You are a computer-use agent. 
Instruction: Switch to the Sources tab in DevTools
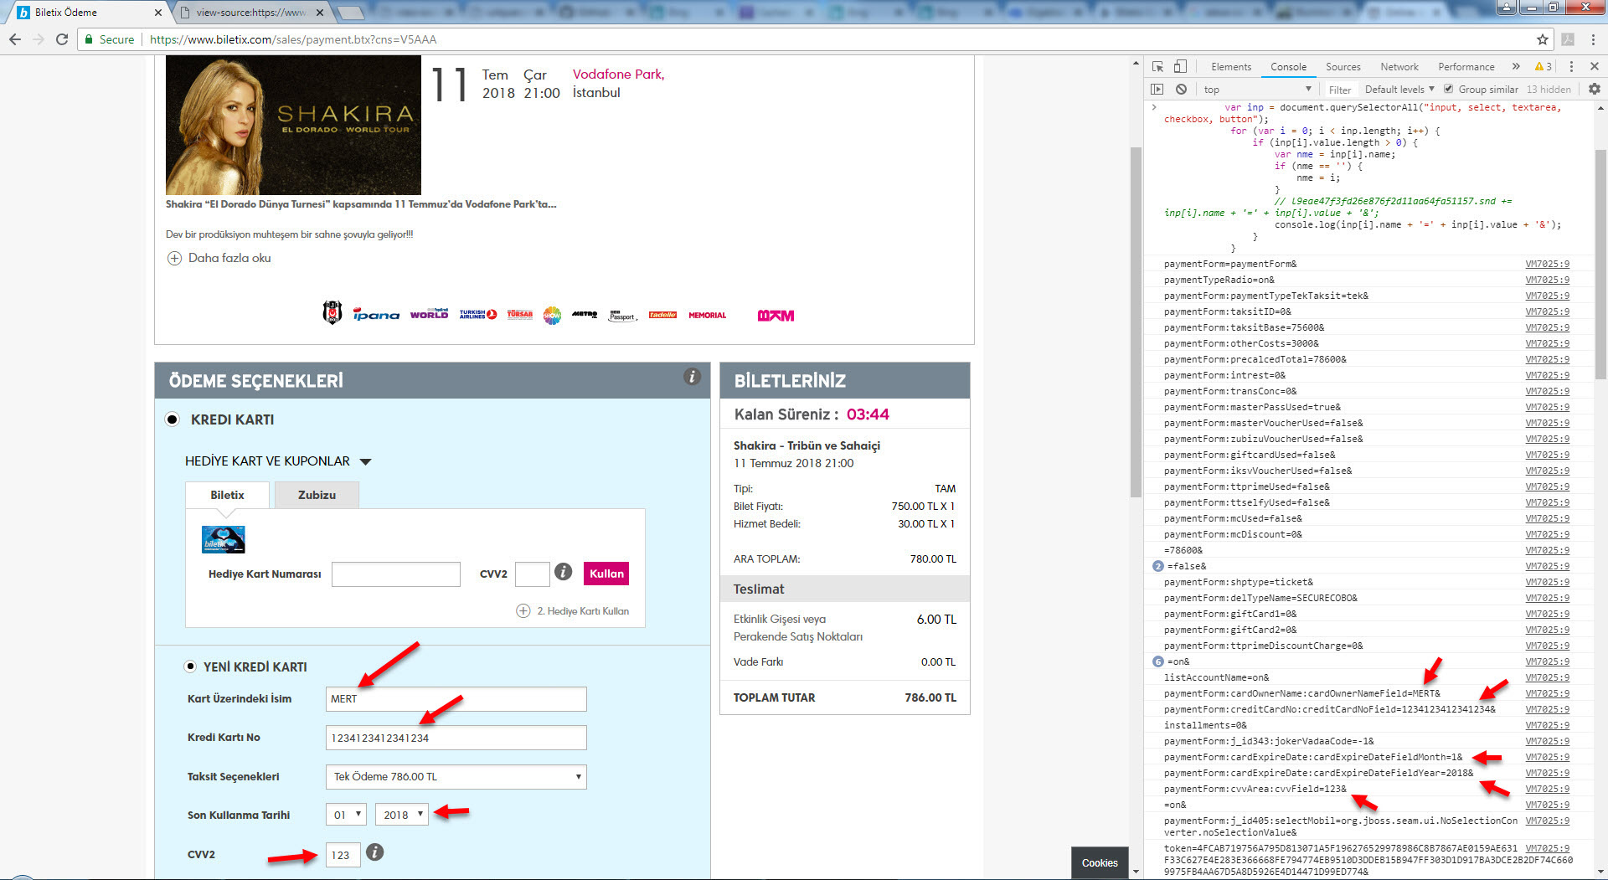coord(1343,67)
